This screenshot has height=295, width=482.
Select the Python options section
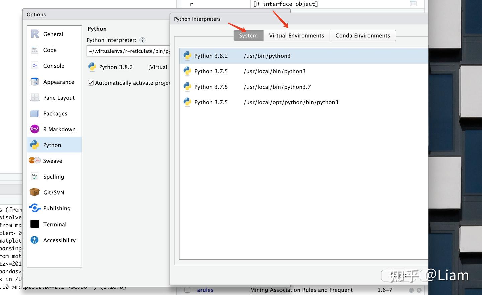[x=54, y=145]
